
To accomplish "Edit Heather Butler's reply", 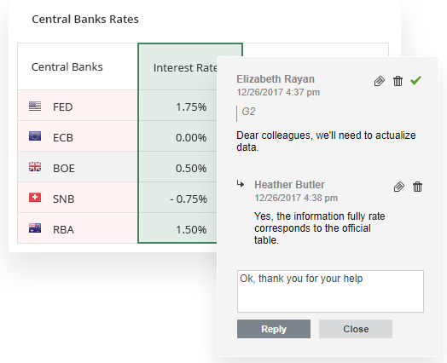I will (x=399, y=187).
